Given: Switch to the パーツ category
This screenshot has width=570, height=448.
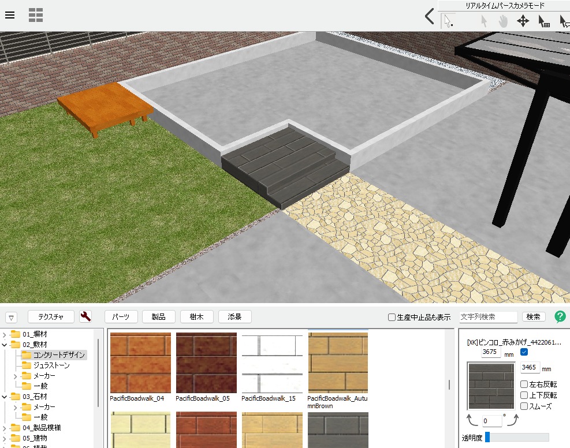Looking at the screenshot, I should coord(121,316).
